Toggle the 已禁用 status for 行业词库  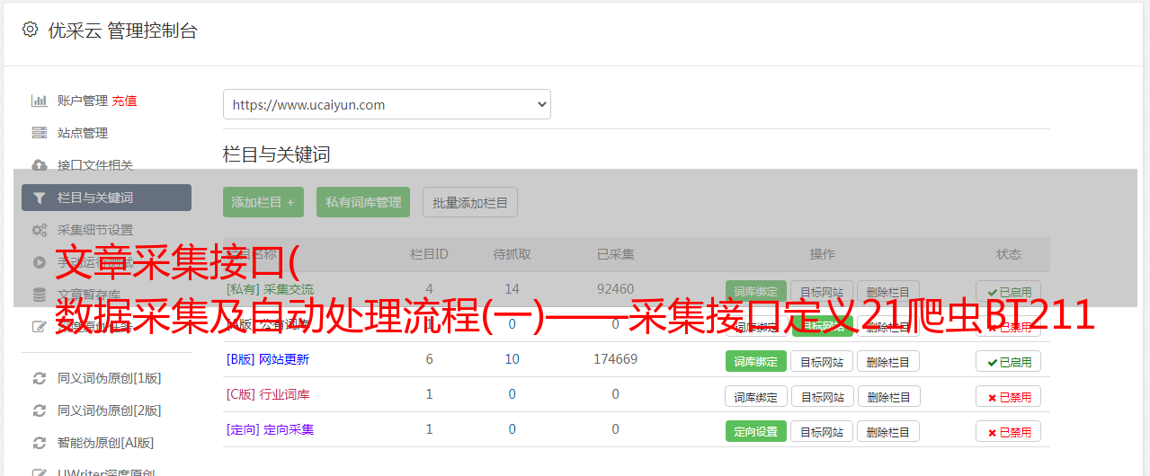pyautogui.click(x=1009, y=396)
